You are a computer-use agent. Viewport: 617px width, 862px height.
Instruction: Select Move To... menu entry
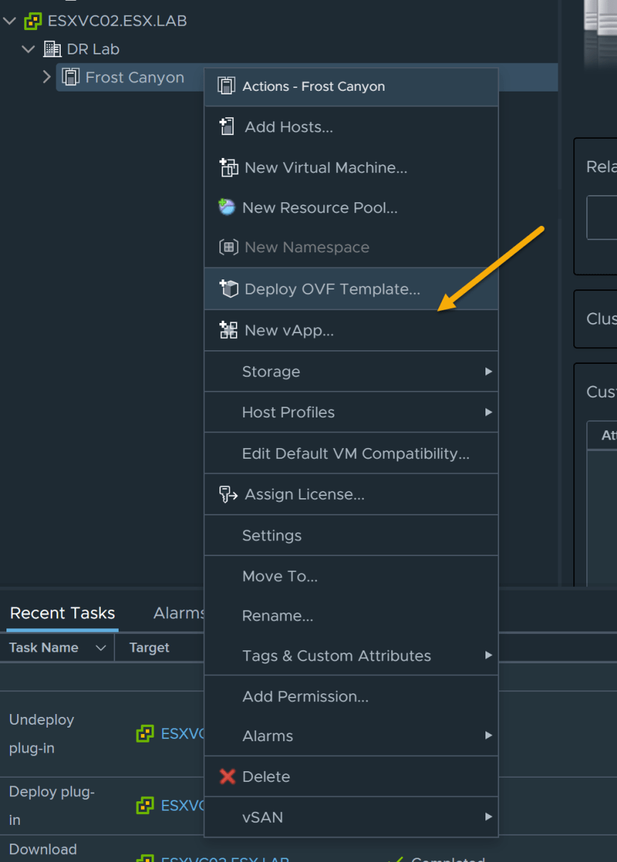351,576
